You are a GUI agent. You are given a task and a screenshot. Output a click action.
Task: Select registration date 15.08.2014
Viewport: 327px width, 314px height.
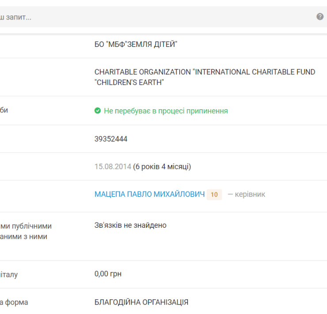[x=113, y=167]
